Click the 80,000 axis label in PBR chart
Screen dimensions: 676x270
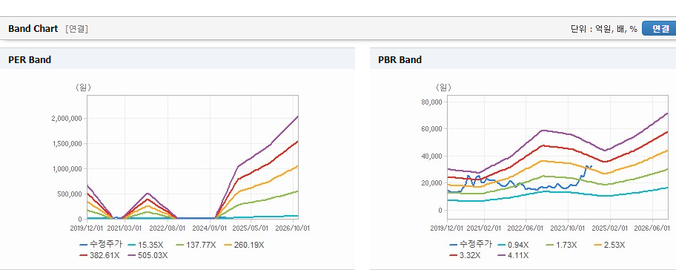pyautogui.click(x=431, y=102)
